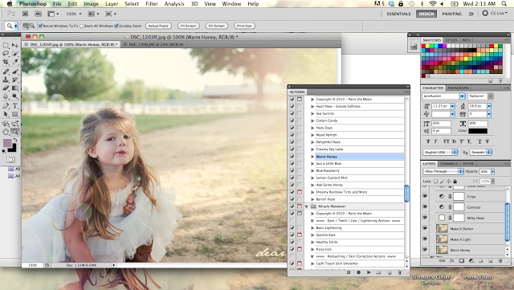Hide the Make It Darker layer
The width and height of the screenshot is (514, 290).
click(x=425, y=228)
